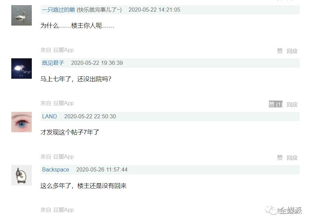Toggle the 赞 (1) like on 既见君子 comment
The width and height of the screenshot is (312, 224).
pyautogui.click(x=276, y=104)
